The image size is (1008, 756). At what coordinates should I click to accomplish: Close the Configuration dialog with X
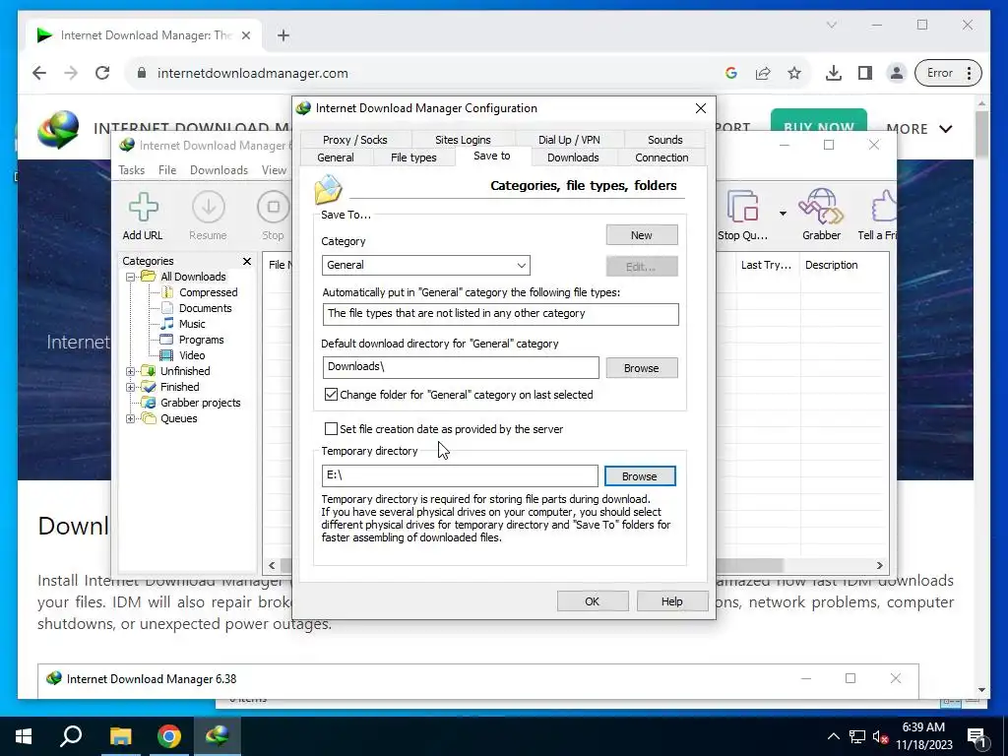pyautogui.click(x=701, y=108)
